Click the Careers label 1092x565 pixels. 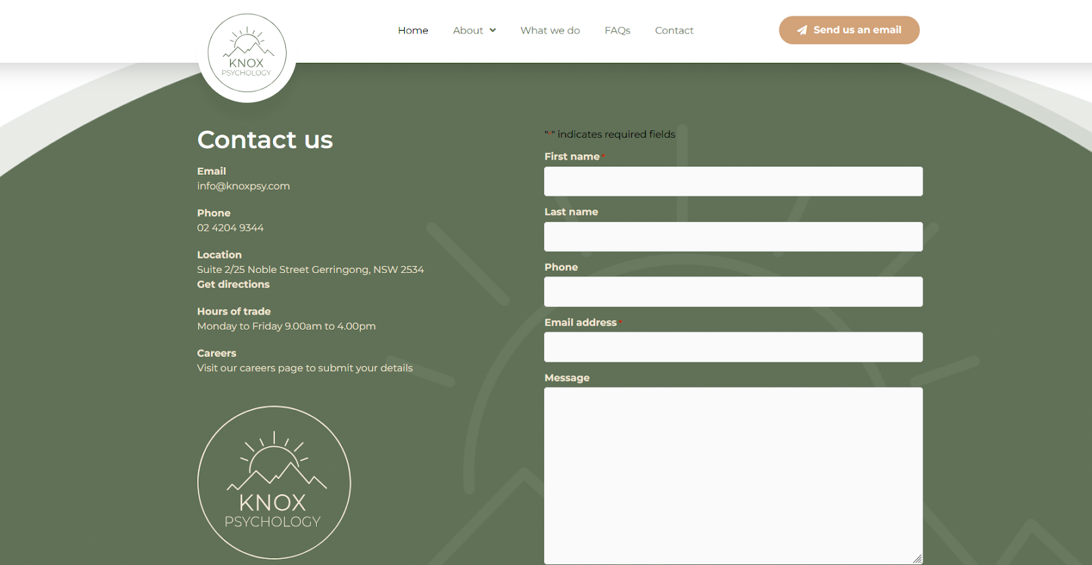[x=216, y=353]
